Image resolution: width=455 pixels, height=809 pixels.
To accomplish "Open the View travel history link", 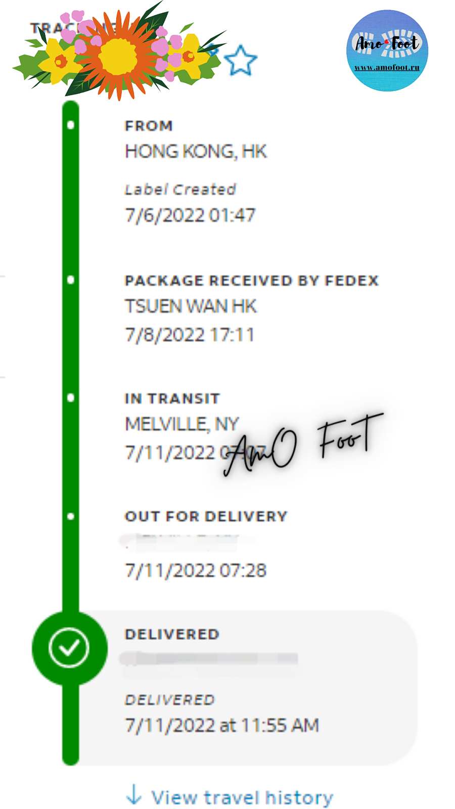I will [x=242, y=798].
